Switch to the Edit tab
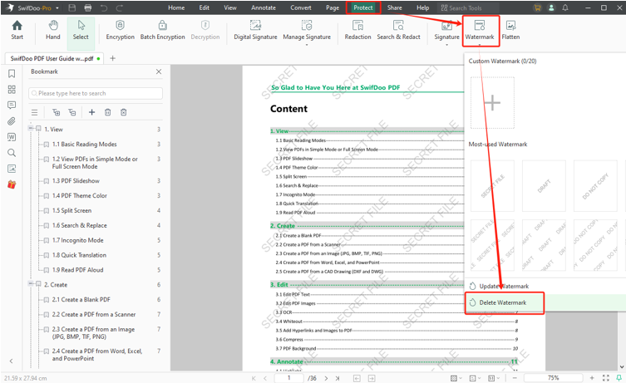This screenshot has width=626, height=383. tap(204, 7)
